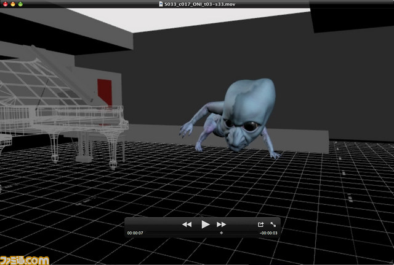Screen dimensions: 394x265
Task: Close the QuickTime window with red button
Action: point(6,4)
